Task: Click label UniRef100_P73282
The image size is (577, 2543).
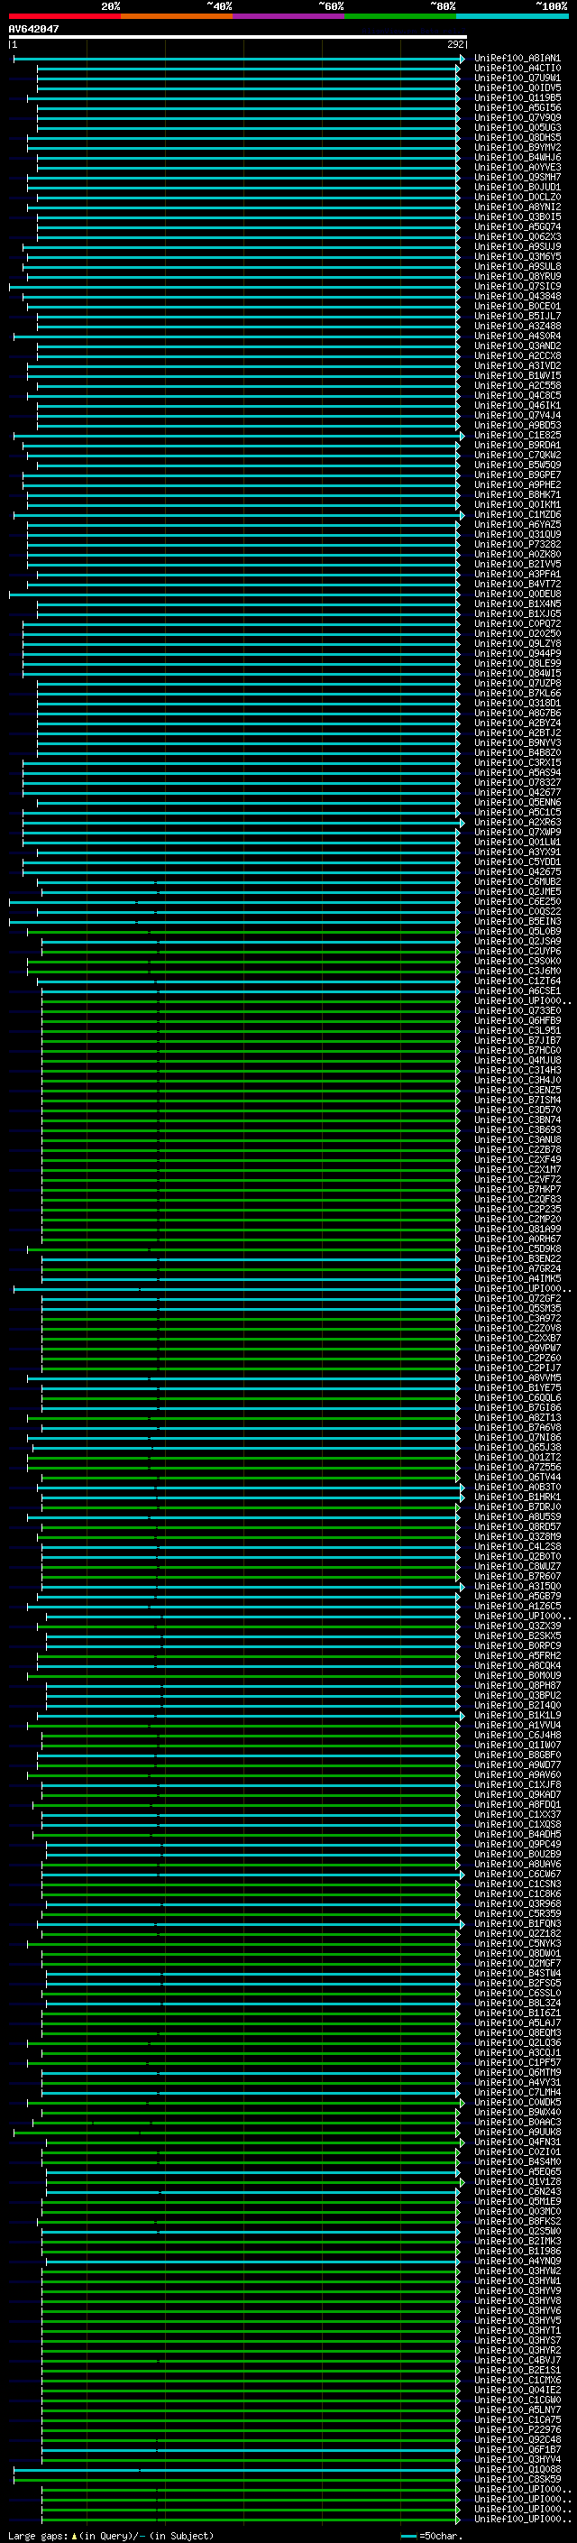Action: click(517, 544)
